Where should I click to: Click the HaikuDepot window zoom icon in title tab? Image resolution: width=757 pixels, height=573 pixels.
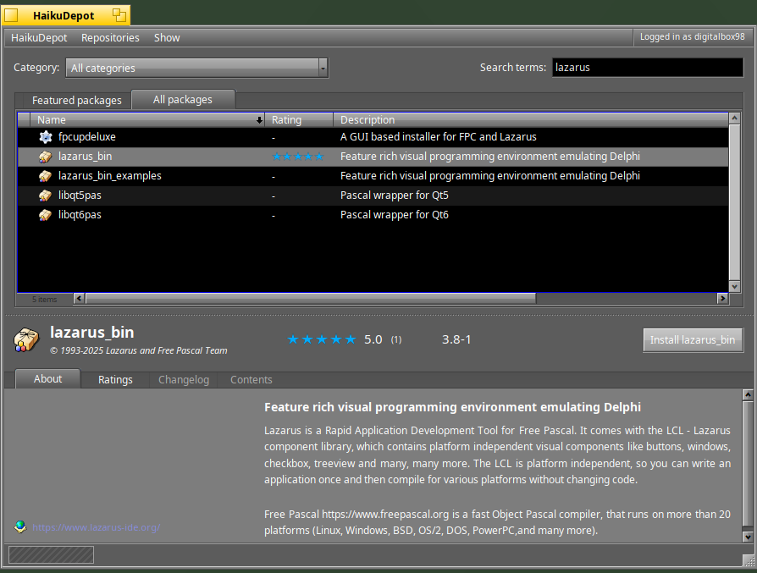(119, 15)
